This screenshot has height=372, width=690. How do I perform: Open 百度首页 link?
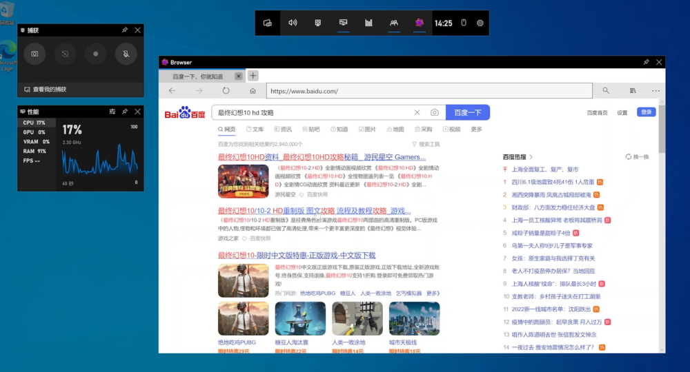(x=597, y=113)
